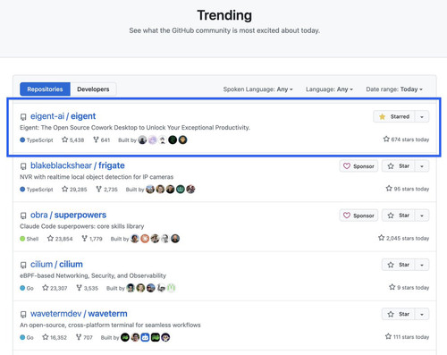Click the repo icon beside blakeblackshear / frigate
This screenshot has width=447, height=355.
(x=23, y=166)
